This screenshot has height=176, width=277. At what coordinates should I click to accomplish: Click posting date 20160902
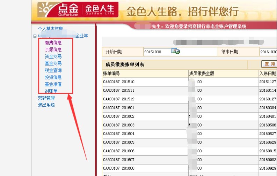pos(268,160)
